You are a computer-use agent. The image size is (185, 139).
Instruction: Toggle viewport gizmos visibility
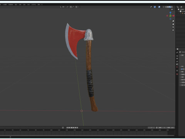pos(155,7)
